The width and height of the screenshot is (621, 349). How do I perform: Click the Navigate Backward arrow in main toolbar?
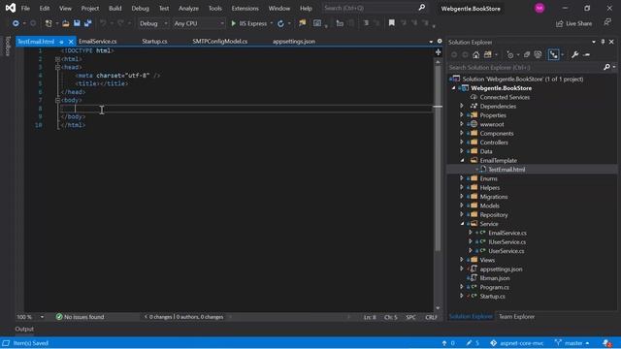[x=16, y=23]
